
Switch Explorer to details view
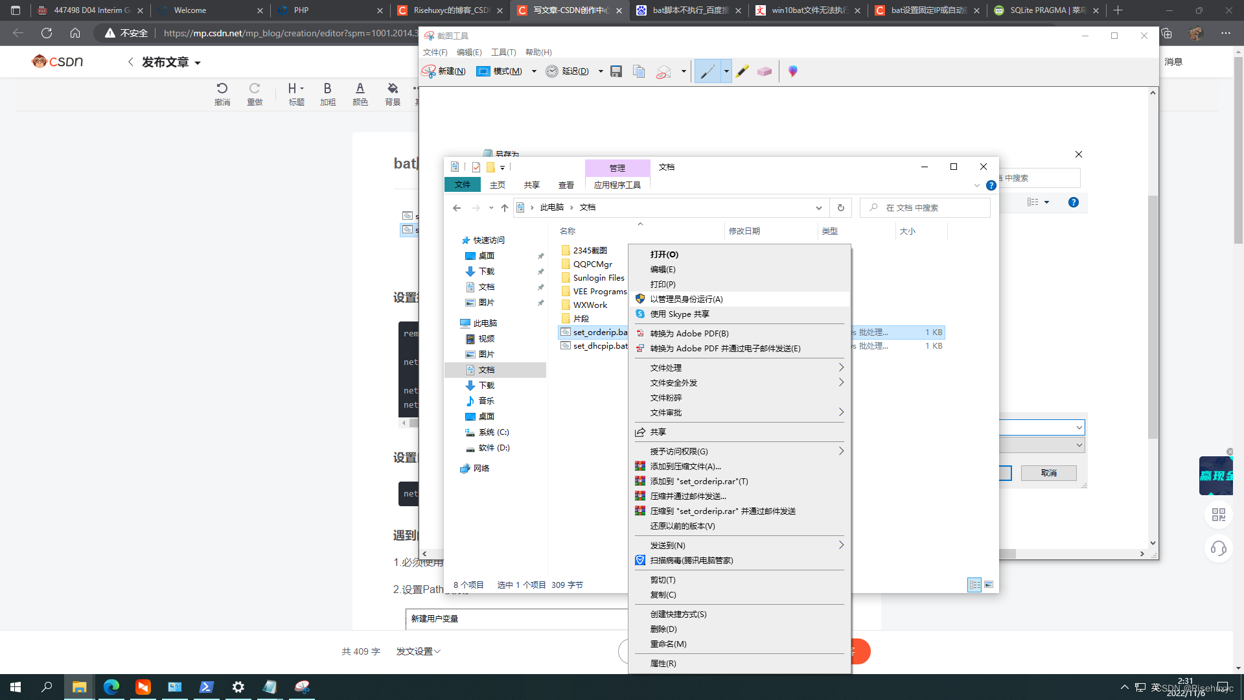click(x=974, y=585)
